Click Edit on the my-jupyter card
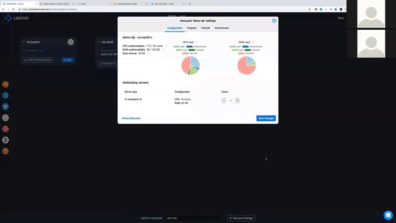This screenshot has height=223, width=396. tap(67, 60)
